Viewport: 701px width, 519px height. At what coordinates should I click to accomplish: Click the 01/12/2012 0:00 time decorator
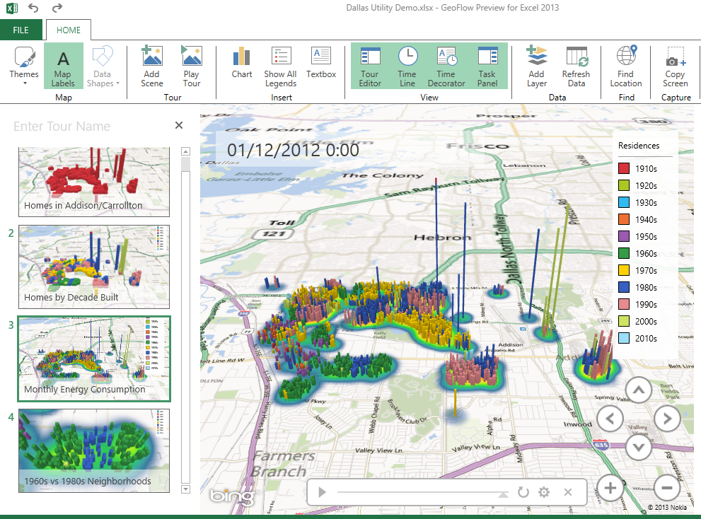pos(293,150)
